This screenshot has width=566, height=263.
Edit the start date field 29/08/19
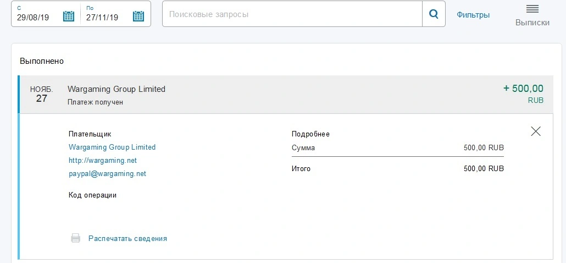click(33, 18)
